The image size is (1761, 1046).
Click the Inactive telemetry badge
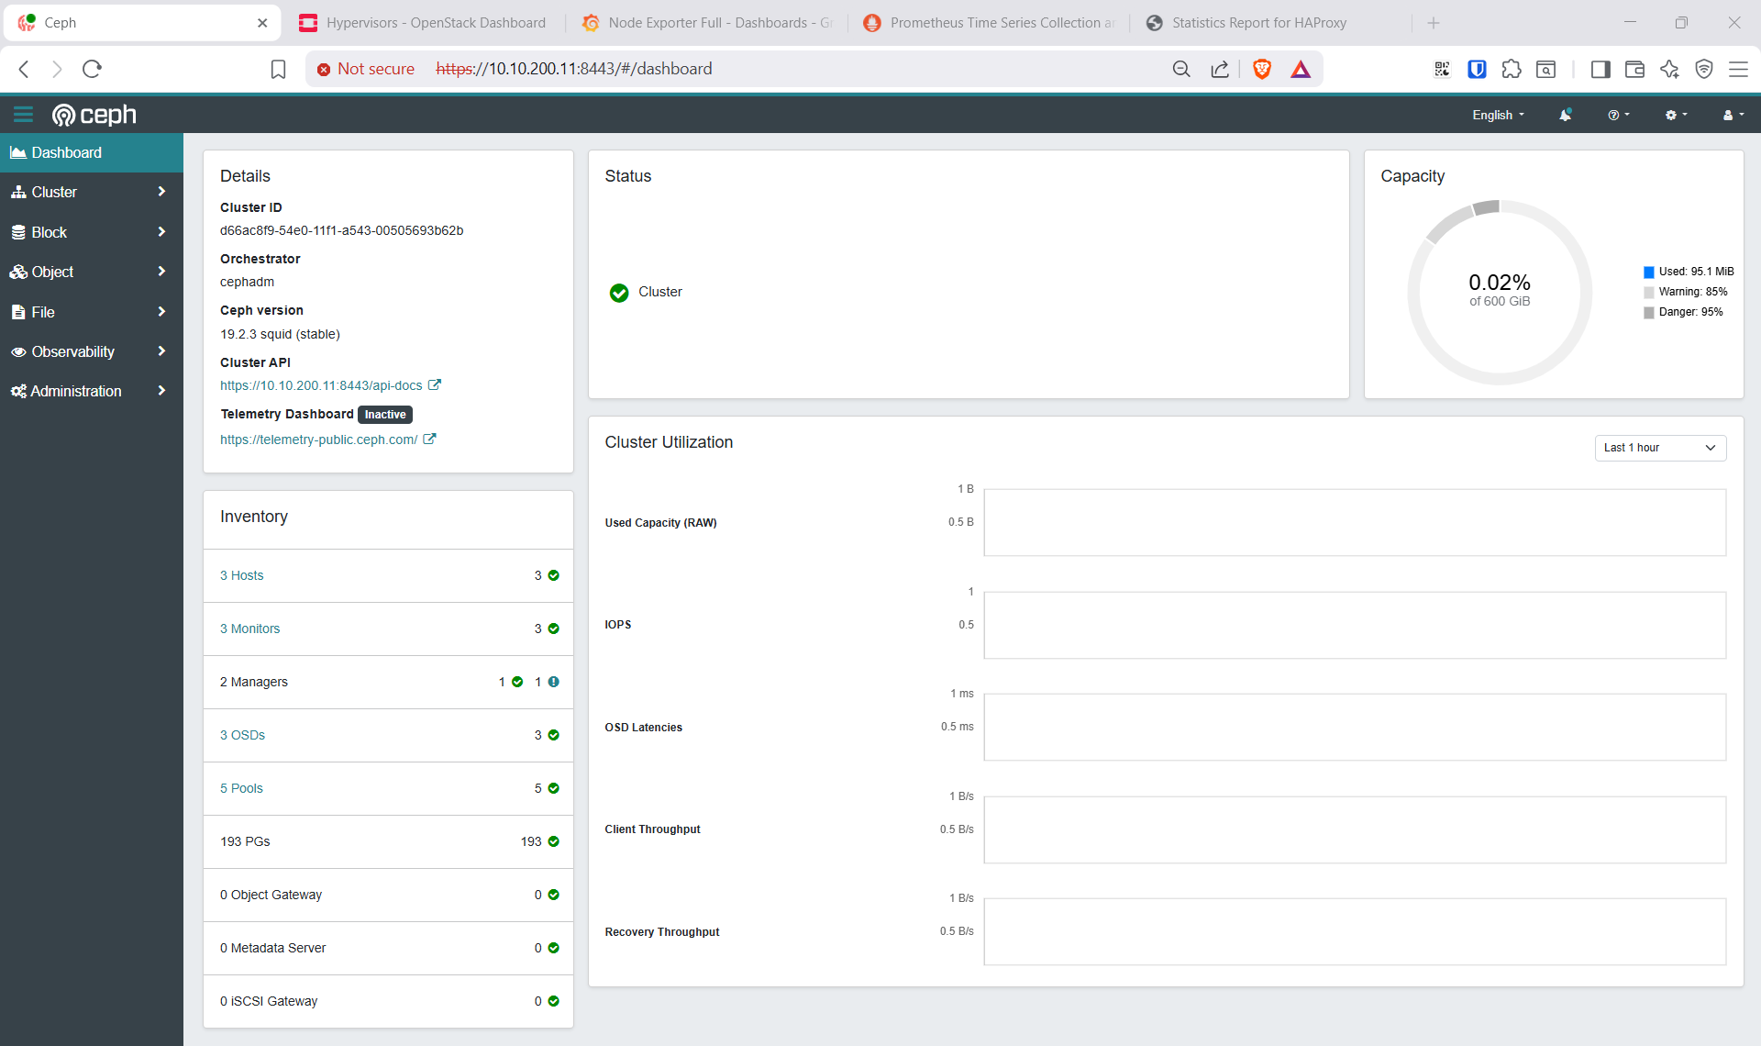point(385,415)
